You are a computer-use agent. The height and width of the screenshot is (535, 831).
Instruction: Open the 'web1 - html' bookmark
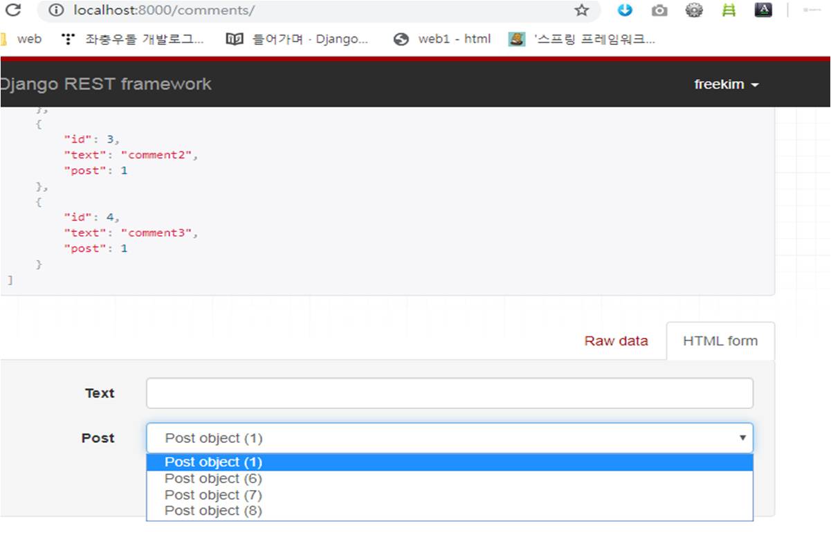(x=442, y=39)
